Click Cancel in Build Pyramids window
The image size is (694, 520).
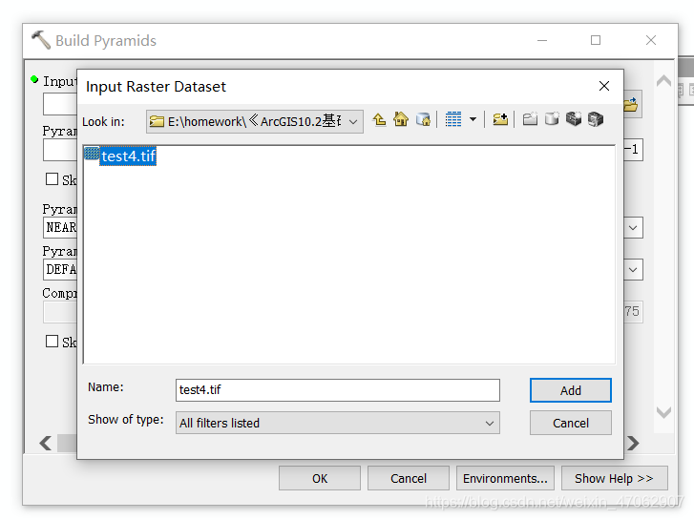point(408,478)
